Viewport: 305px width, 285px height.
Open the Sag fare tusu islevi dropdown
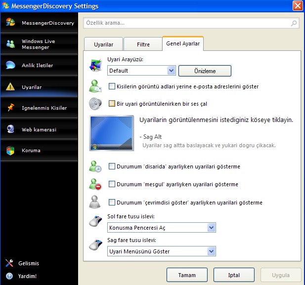tap(162, 251)
